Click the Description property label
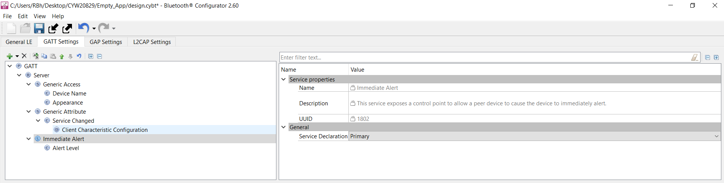This screenshot has height=183, width=724. [x=314, y=103]
